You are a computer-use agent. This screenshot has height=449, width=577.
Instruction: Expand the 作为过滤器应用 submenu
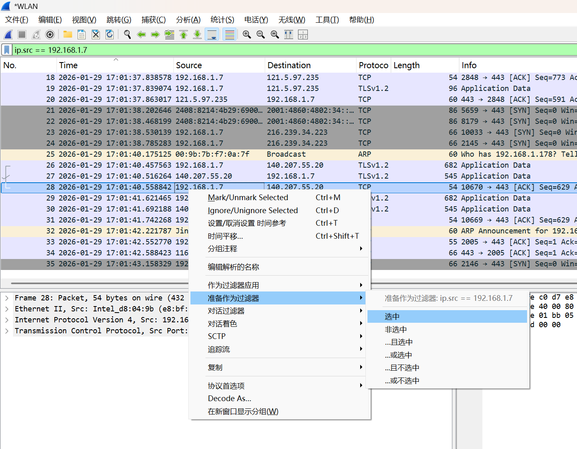[x=280, y=285]
